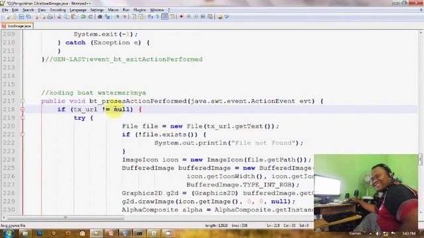Click line number 212 in margin
424x238 pixels.
pos(9,59)
